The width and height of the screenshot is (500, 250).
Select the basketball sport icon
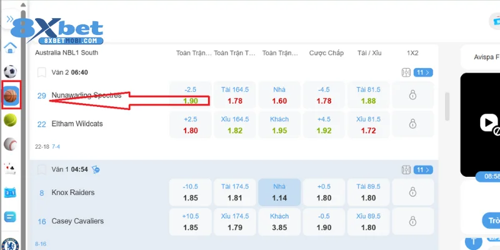click(x=11, y=96)
